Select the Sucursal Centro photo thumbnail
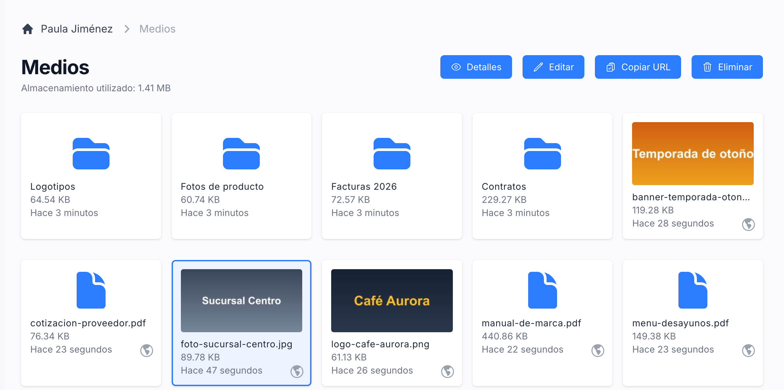The width and height of the screenshot is (784, 390). click(x=241, y=301)
